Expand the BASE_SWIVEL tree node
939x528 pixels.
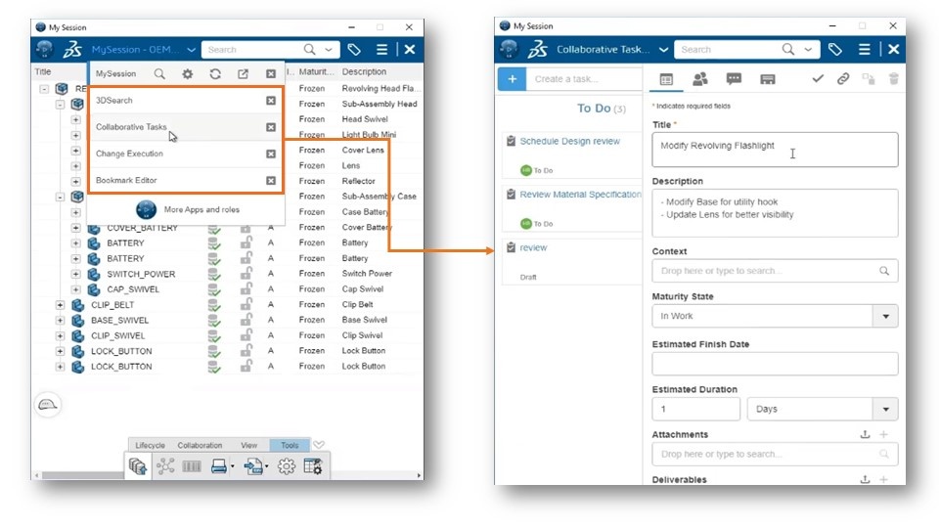pyautogui.click(x=60, y=321)
